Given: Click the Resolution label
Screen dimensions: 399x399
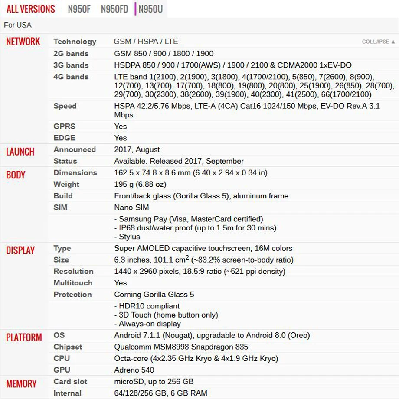Looking at the screenshot, I should 73,272.
